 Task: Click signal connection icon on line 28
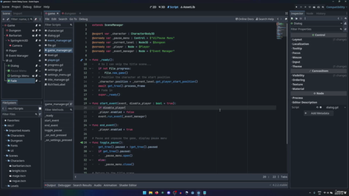[x=81, y=143]
